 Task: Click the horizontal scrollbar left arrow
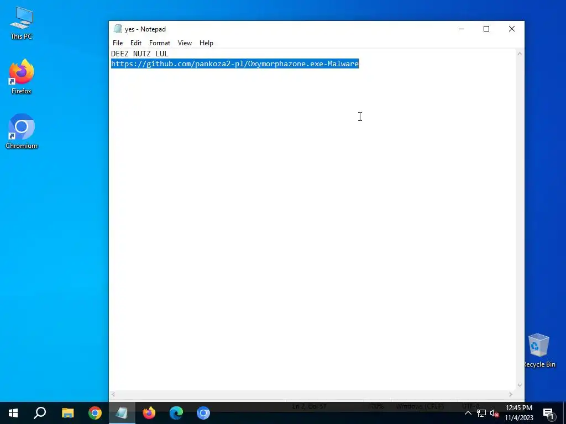point(113,394)
